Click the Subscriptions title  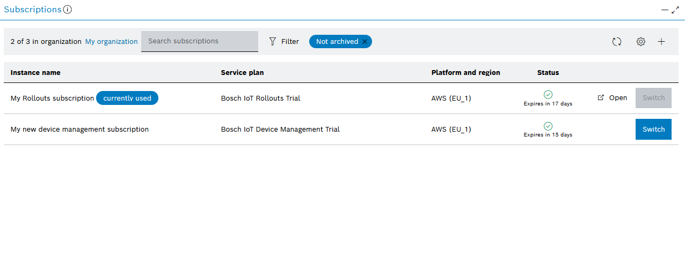point(33,10)
